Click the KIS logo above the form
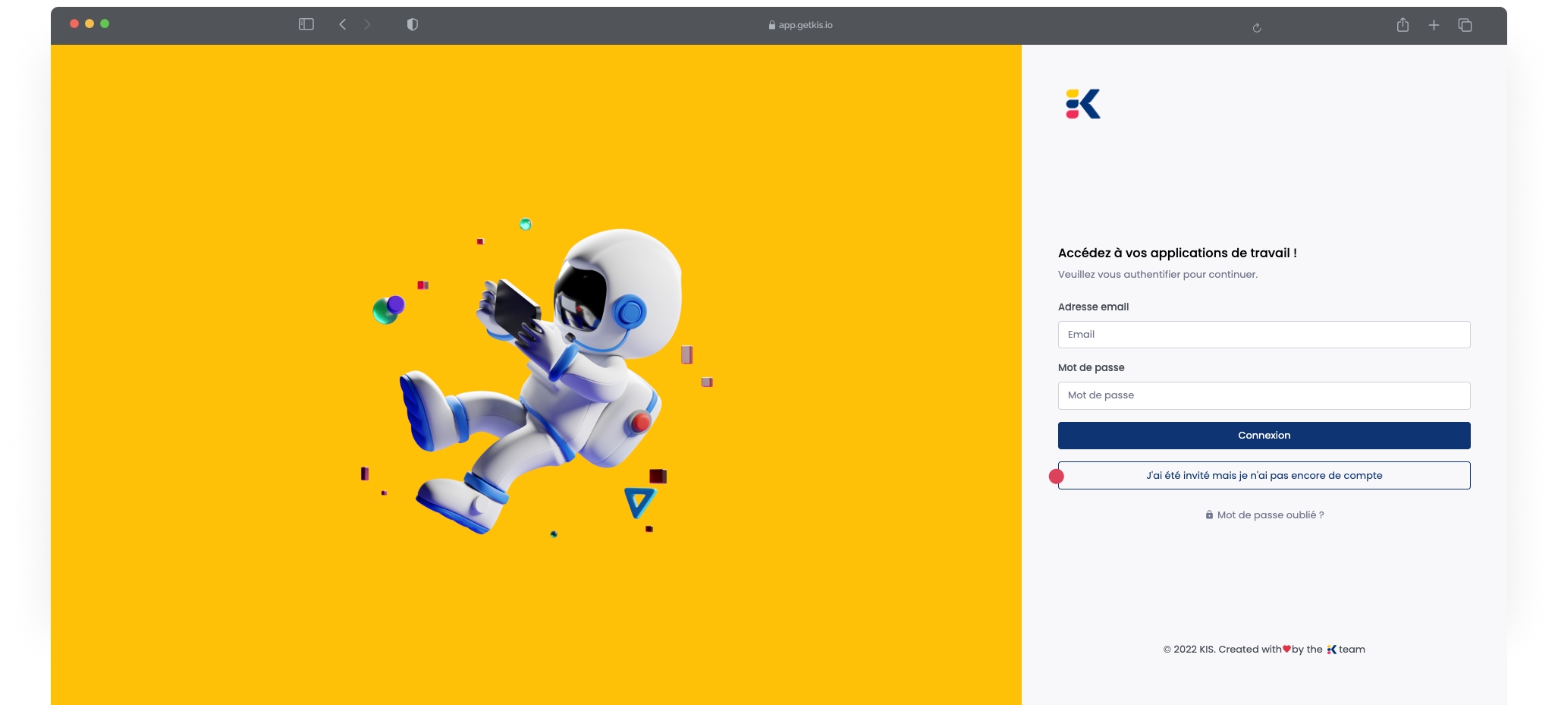Viewport: 1558px width, 705px height. (x=1082, y=104)
